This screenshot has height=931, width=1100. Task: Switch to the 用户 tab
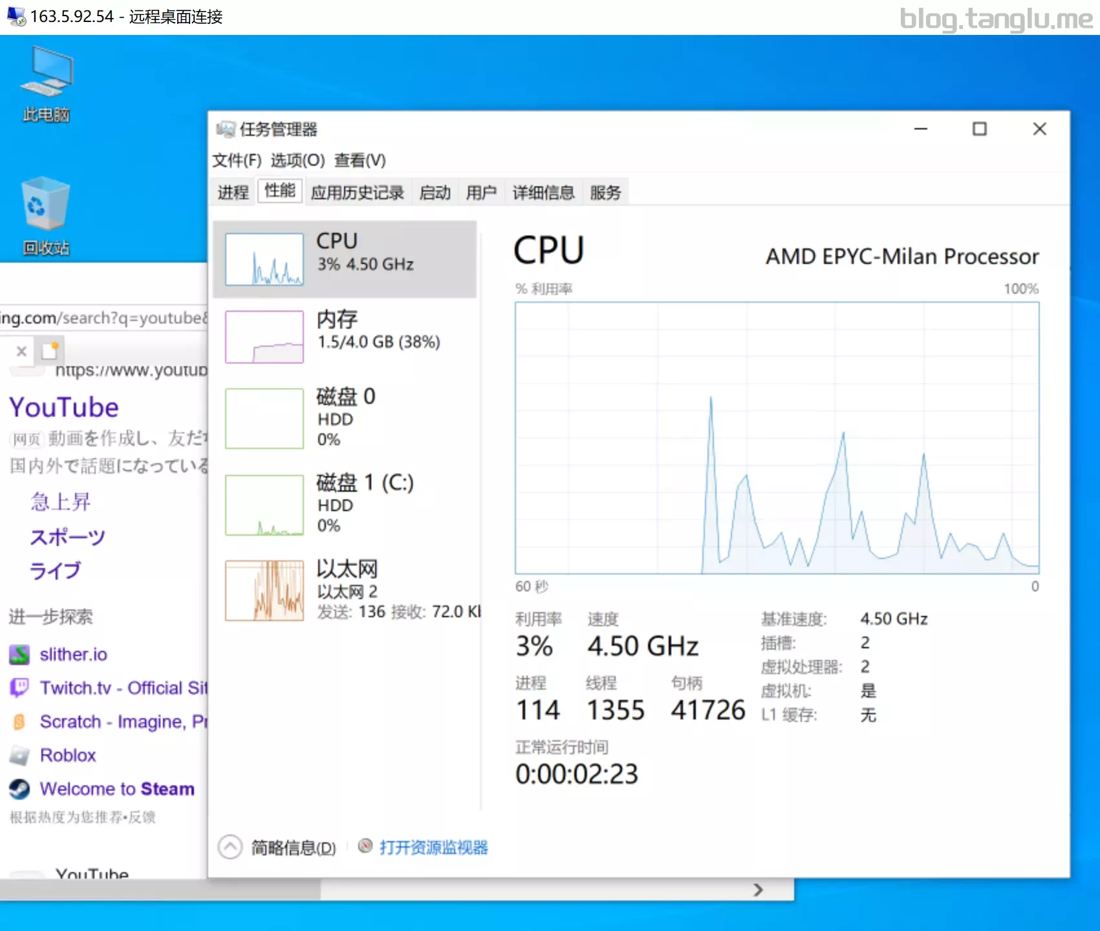[x=481, y=192]
